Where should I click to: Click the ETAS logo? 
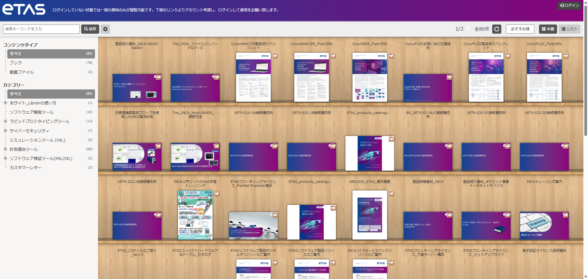coord(24,9)
